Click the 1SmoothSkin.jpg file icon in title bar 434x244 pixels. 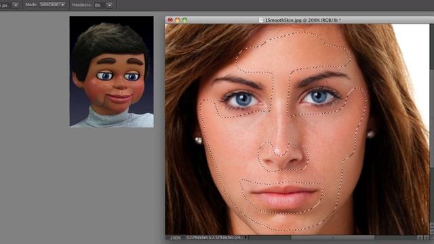coord(260,20)
